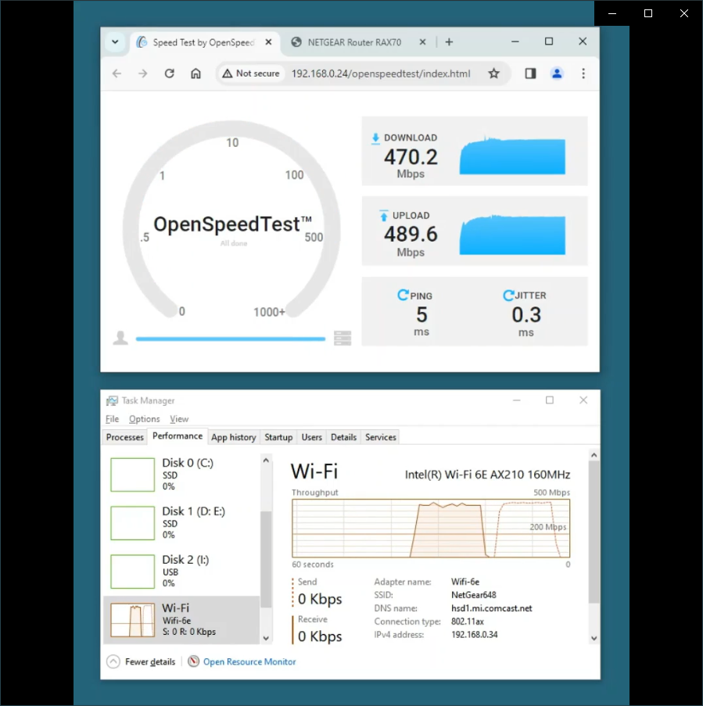703x706 pixels.
Task: Open the Users tab
Action: 312,437
